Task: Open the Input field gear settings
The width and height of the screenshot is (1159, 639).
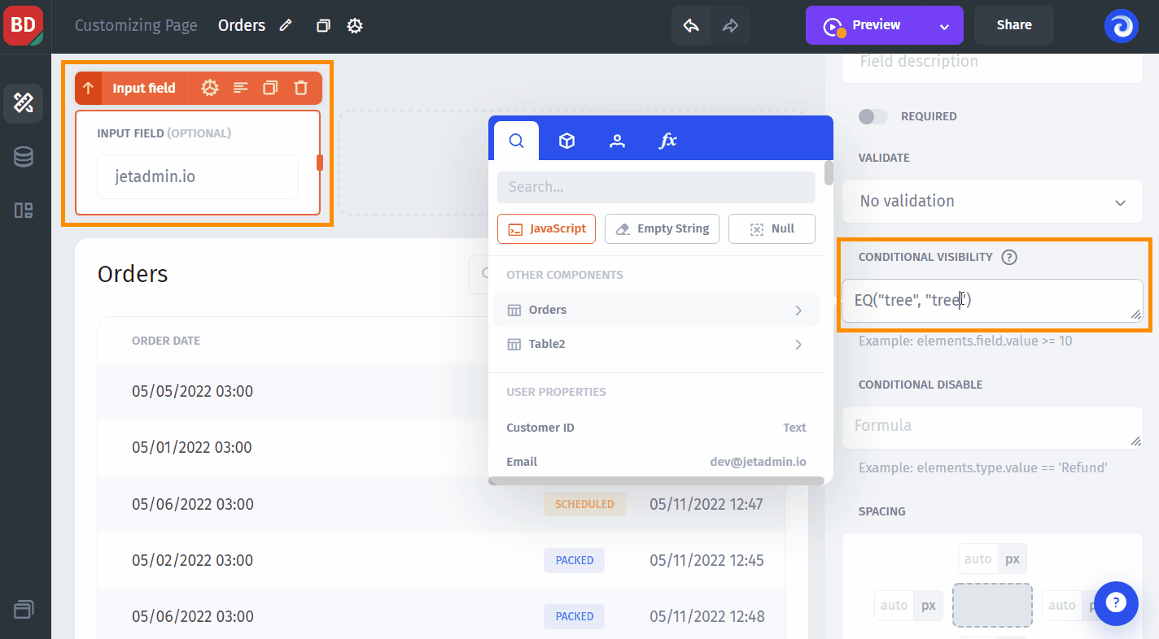Action: [210, 88]
